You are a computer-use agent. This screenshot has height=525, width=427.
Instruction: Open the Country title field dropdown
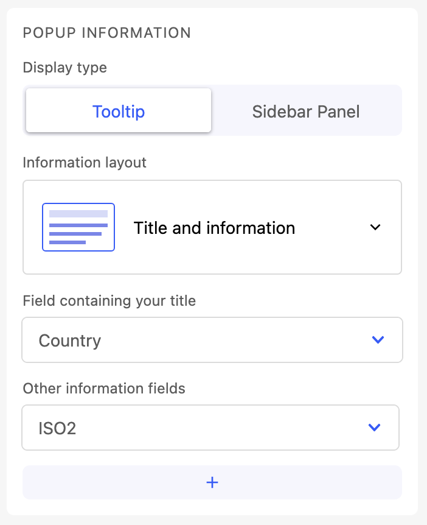point(212,340)
